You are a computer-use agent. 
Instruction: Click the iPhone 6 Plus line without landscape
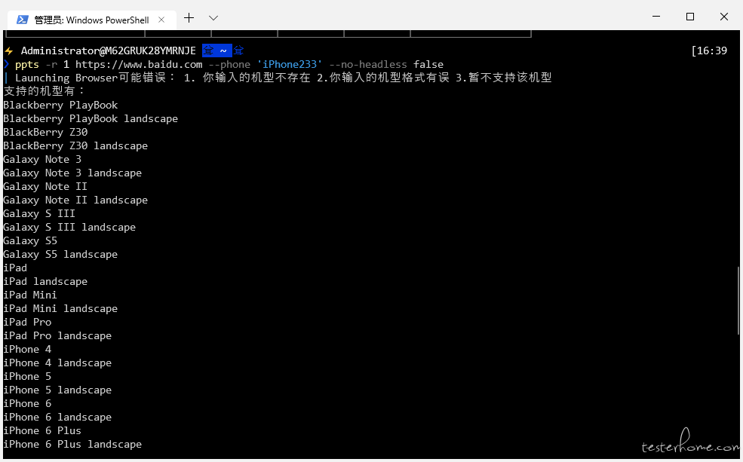42,431
